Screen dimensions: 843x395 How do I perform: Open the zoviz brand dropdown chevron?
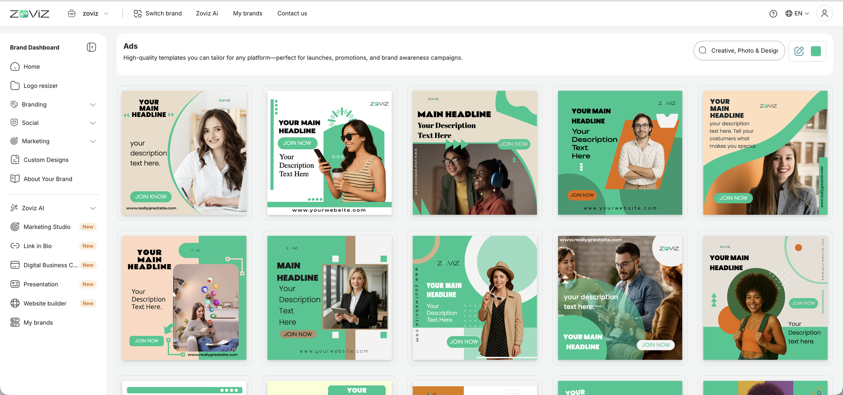point(106,13)
